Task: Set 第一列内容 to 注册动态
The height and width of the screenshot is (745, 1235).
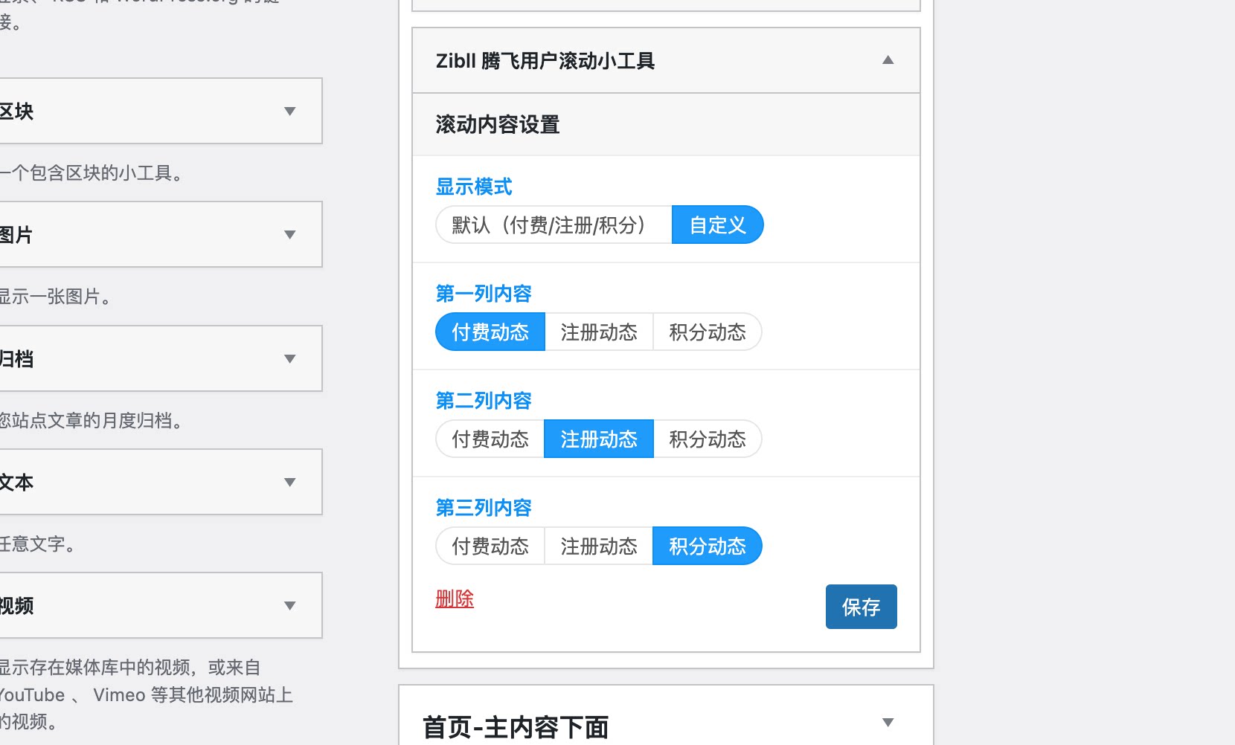Action: pos(598,332)
